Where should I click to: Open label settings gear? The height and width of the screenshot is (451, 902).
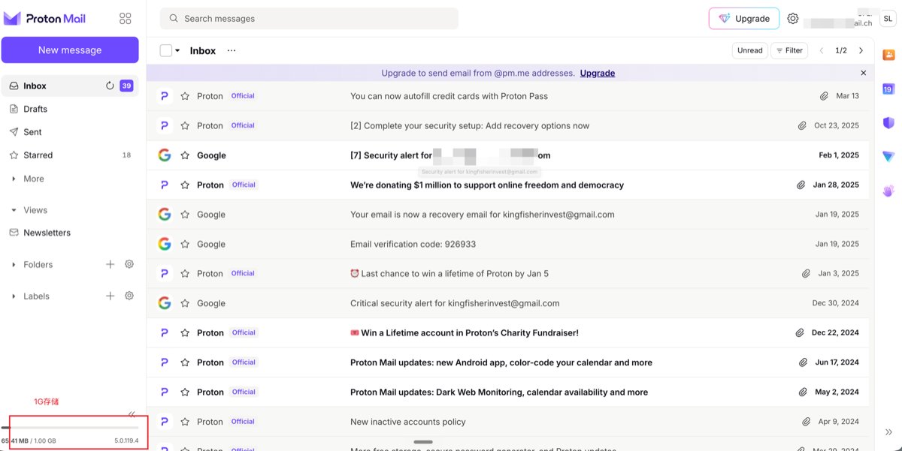[x=129, y=296]
